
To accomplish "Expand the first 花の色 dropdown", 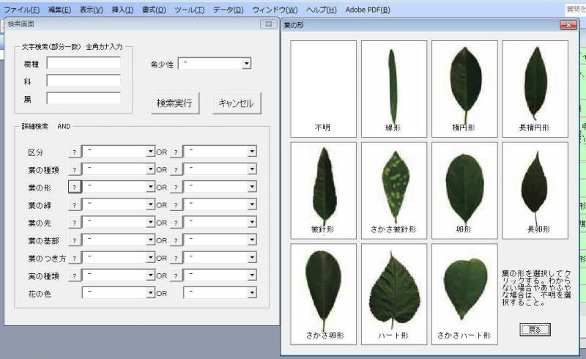I will [x=150, y=293].
